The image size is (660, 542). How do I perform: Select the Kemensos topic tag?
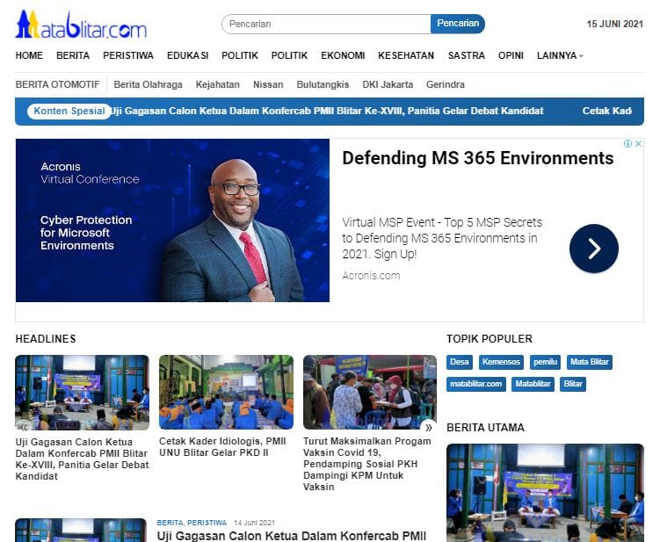501,362
